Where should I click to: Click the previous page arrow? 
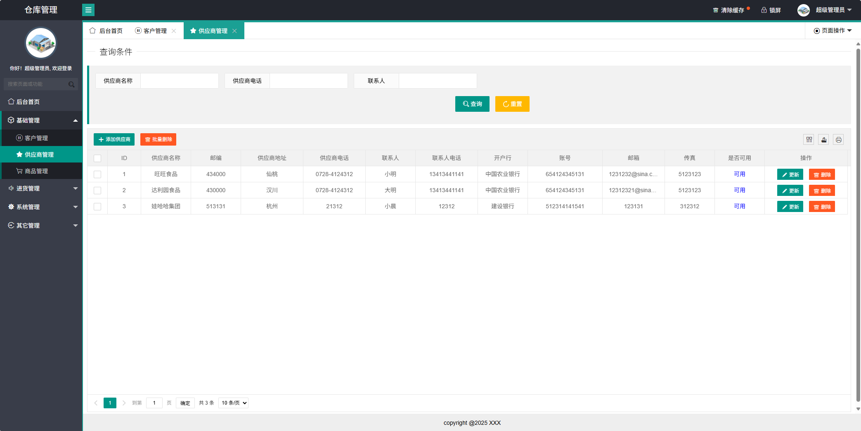(96, 403)
